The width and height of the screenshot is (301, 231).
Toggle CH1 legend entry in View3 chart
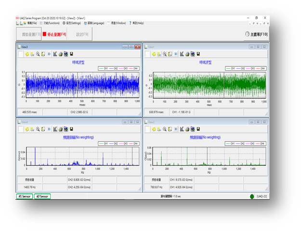pos(105,68)
